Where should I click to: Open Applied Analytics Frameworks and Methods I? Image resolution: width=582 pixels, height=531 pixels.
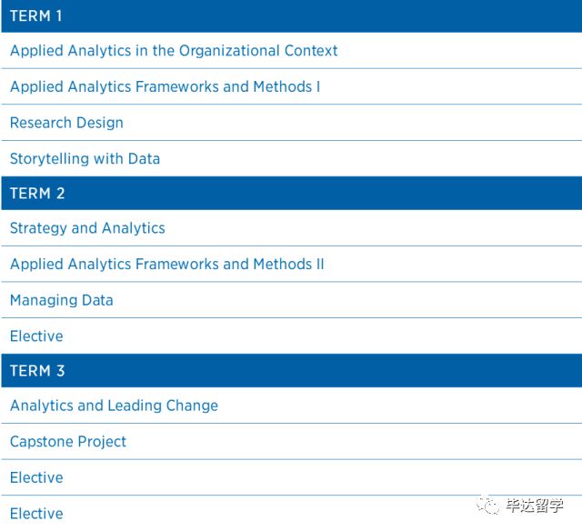165,86
